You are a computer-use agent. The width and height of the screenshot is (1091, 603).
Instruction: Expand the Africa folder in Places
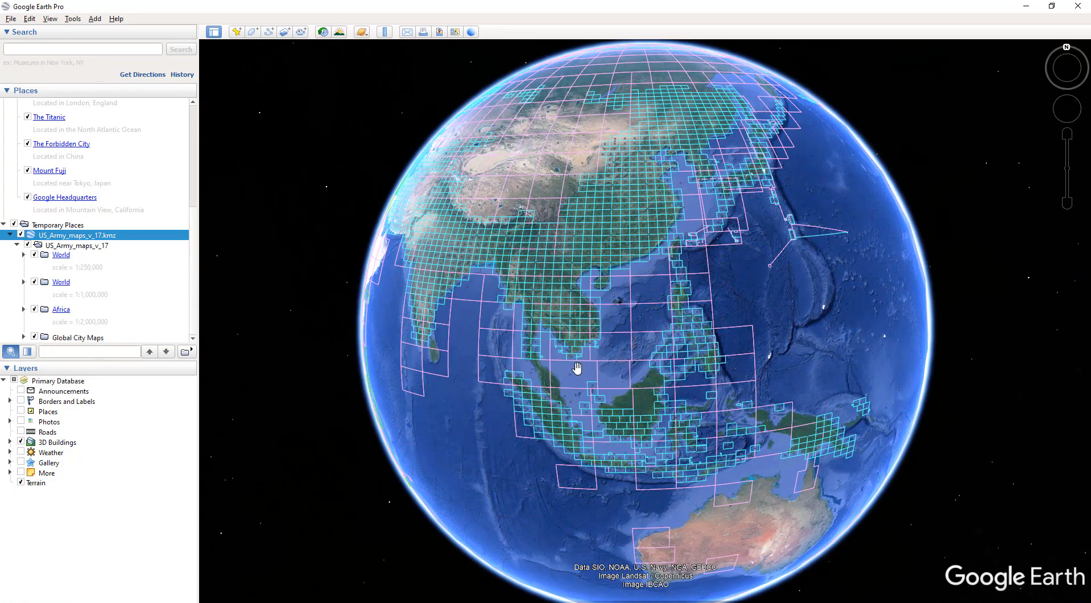click(x=23, y=309)
